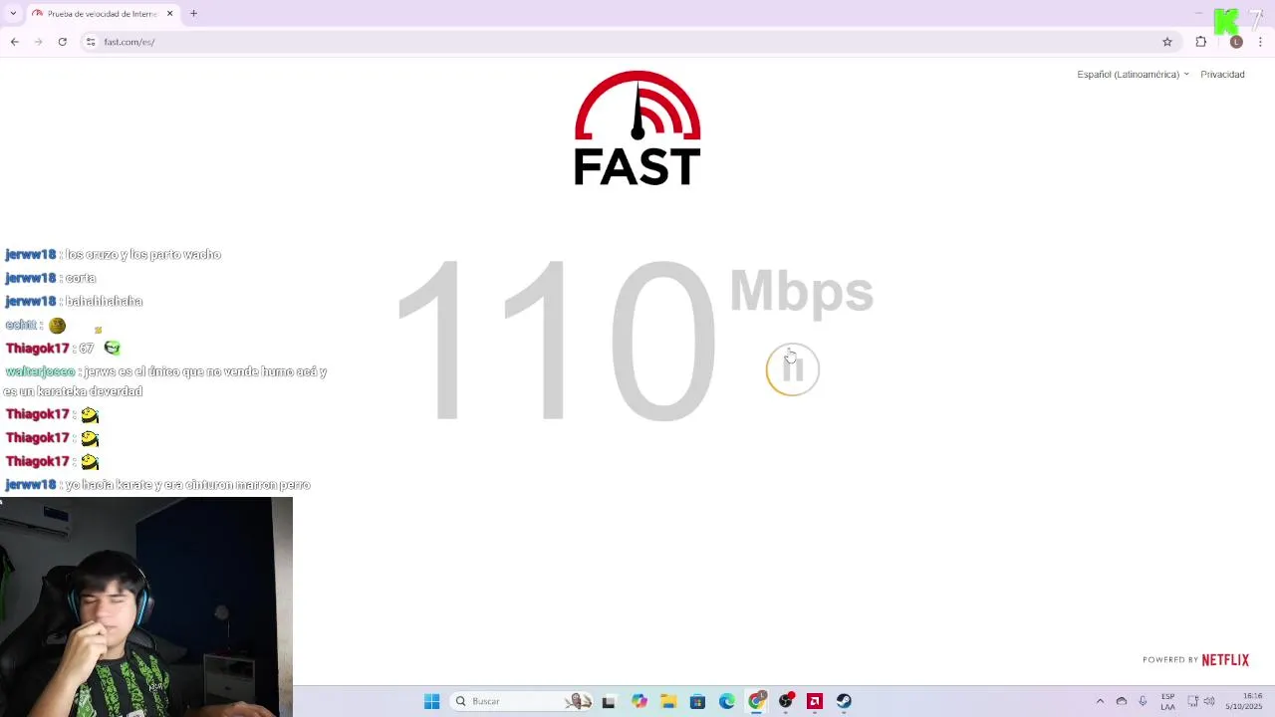Click chat message 'yo hacia karate y era cinturon'

[x=187, y=485]
